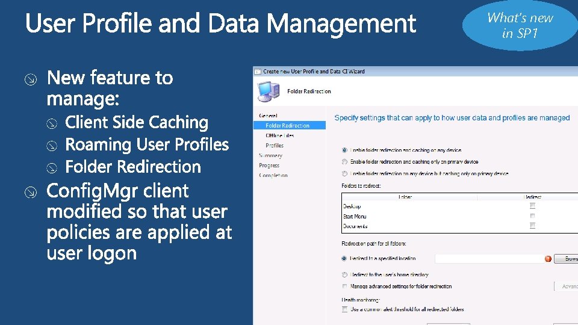Select General in the wizard navigation

tap(268, 116)
